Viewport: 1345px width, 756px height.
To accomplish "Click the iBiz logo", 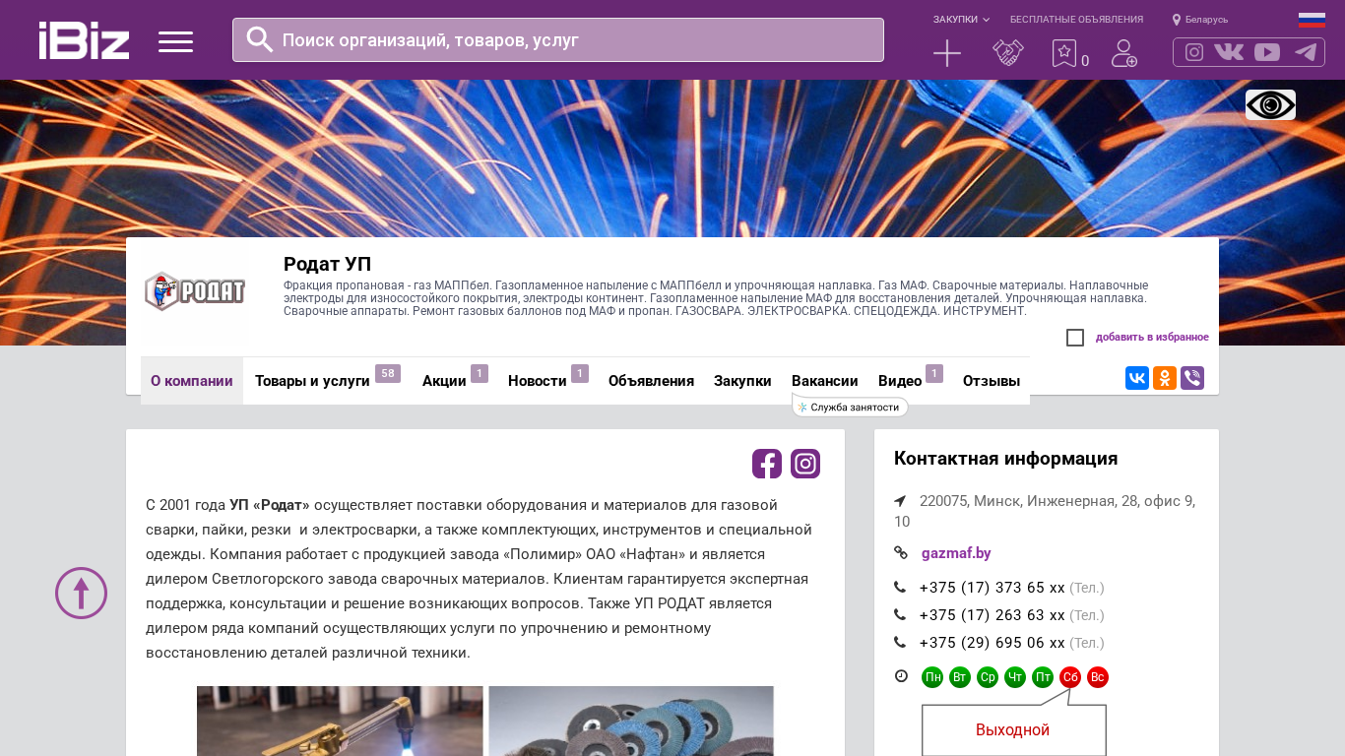I will [84, 40].
